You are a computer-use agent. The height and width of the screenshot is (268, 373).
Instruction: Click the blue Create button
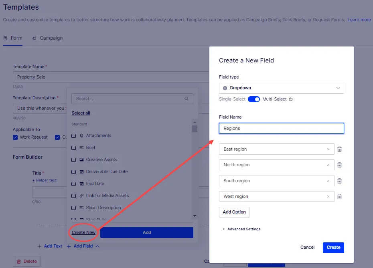pyautogui.click(x=333, y=248)
